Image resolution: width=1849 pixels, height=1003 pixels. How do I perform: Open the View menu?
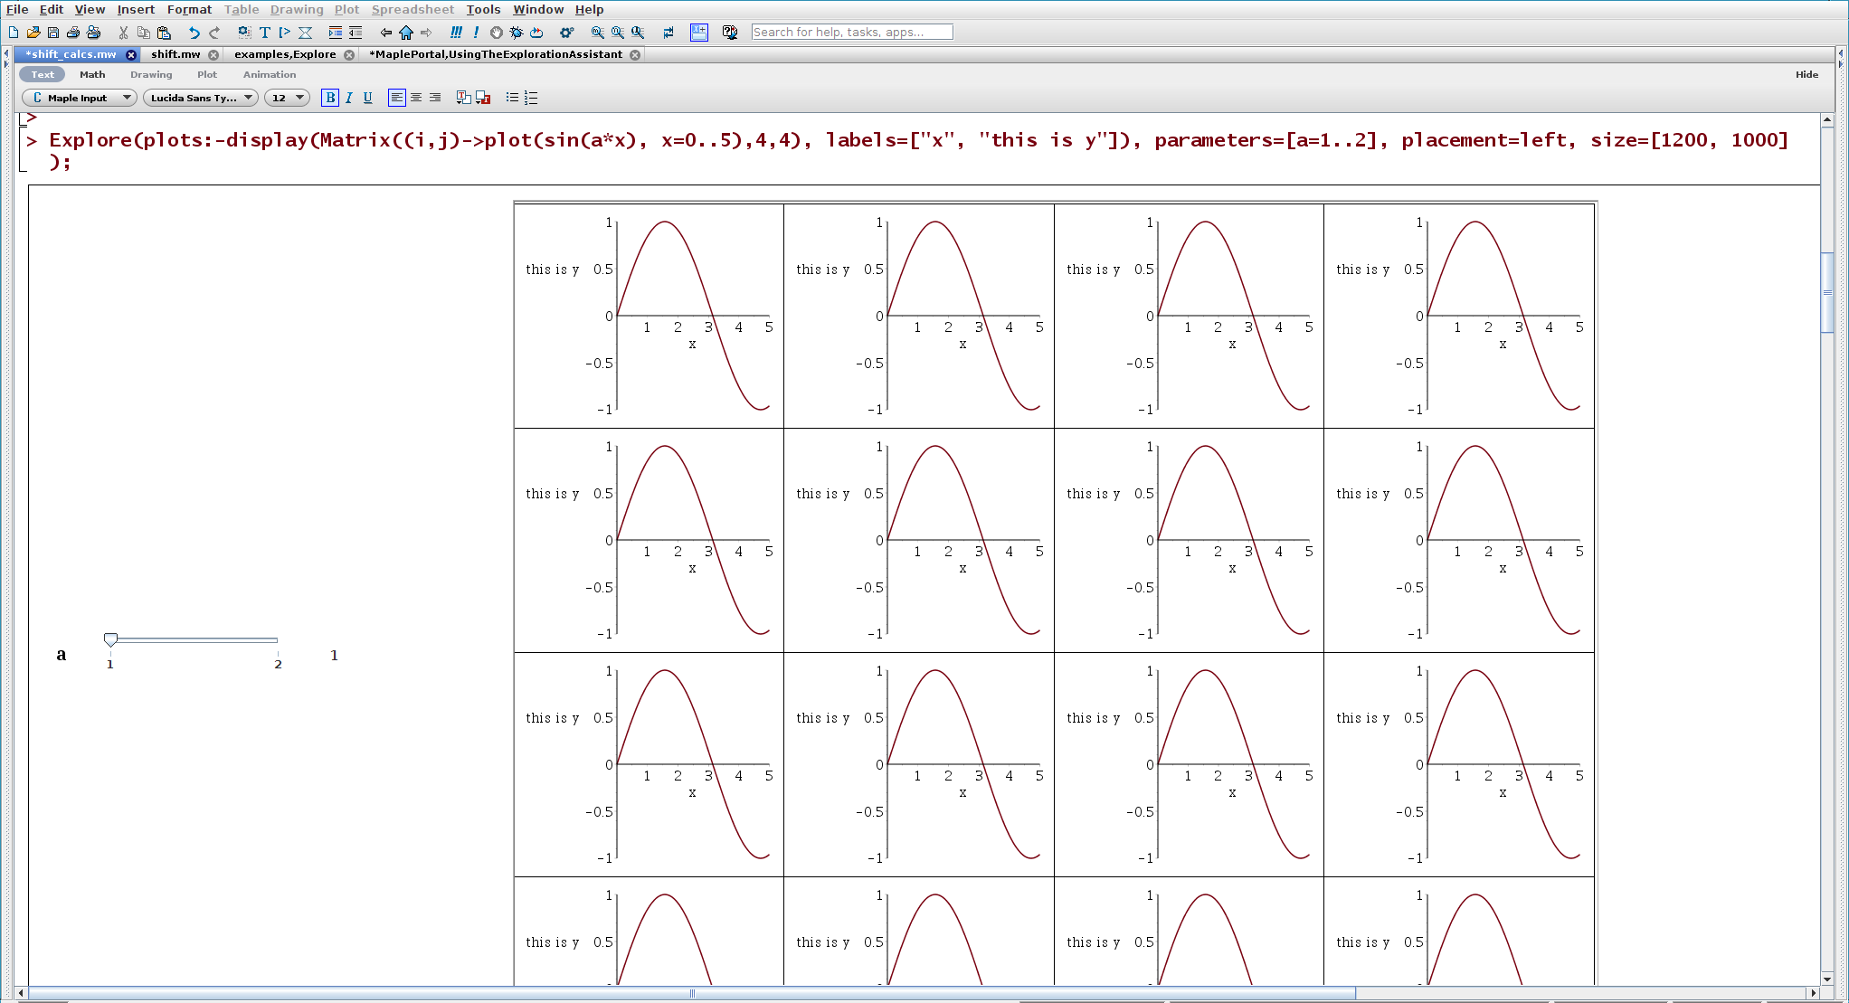click(x=90, y=9)
